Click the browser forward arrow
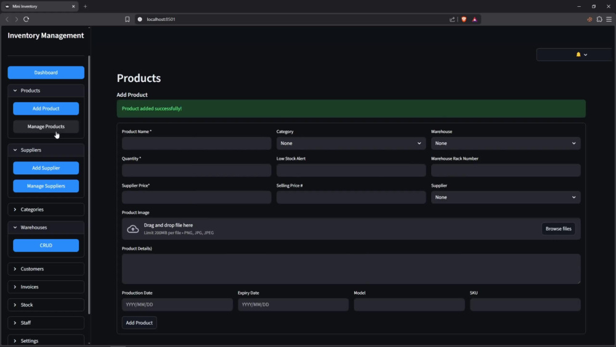 click(17, 19)
